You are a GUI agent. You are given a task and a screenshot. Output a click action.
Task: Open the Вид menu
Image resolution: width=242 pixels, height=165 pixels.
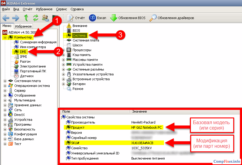[x=16, y=9]
